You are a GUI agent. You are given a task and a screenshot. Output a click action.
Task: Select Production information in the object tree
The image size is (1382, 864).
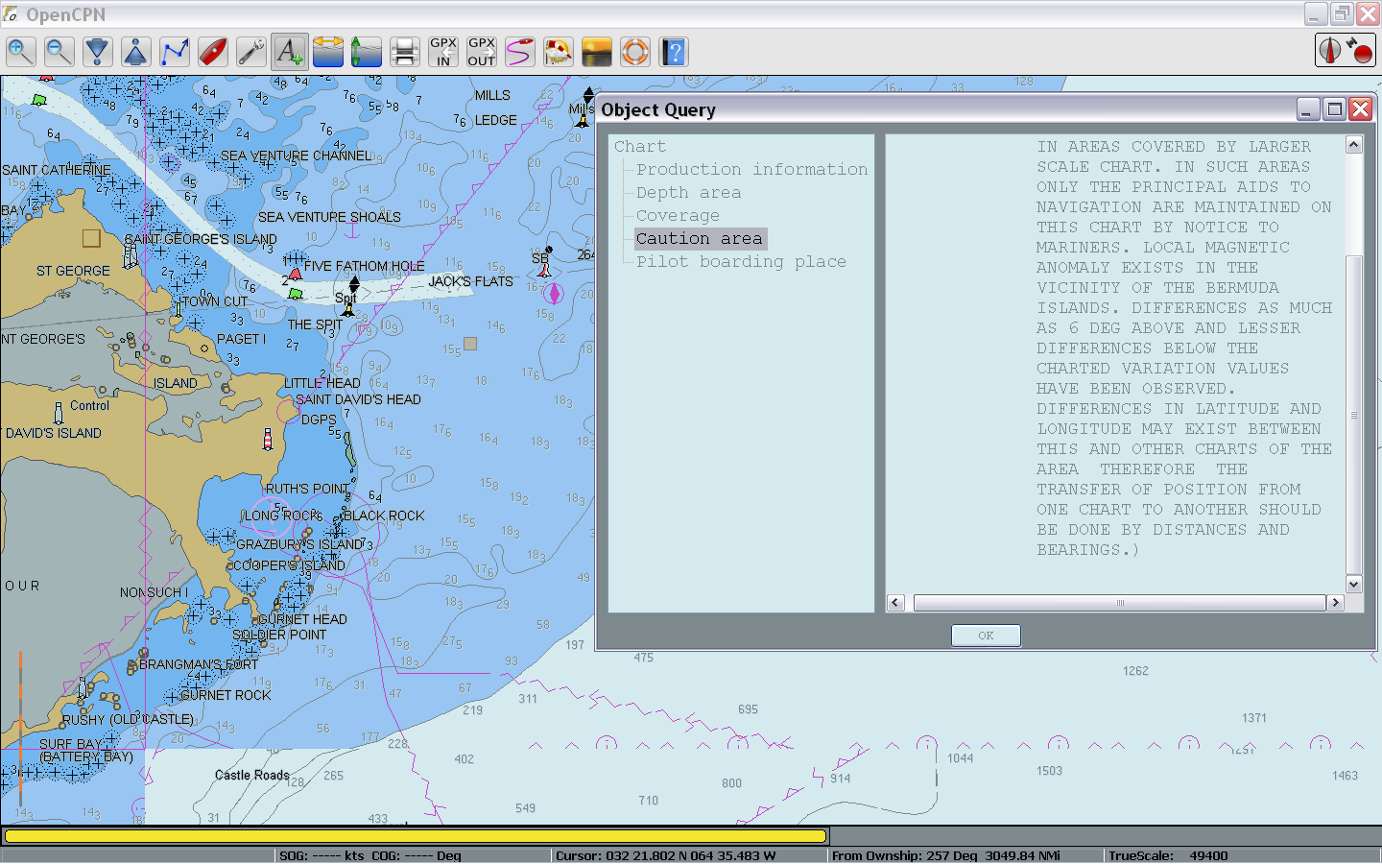(751, 170)
